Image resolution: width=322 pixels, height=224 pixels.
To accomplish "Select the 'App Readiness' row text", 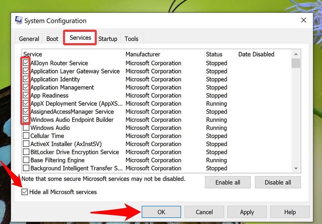I will [x=49, y=96].
